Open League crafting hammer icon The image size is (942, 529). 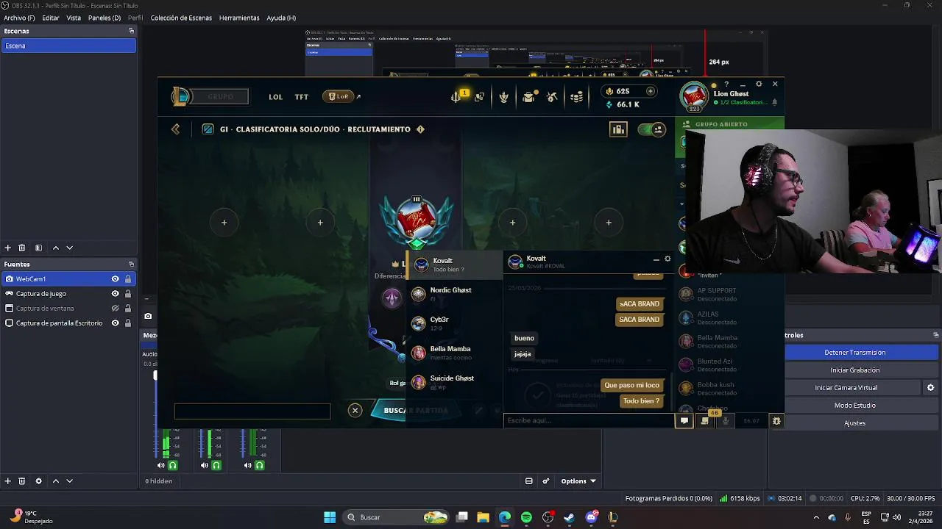552,96
